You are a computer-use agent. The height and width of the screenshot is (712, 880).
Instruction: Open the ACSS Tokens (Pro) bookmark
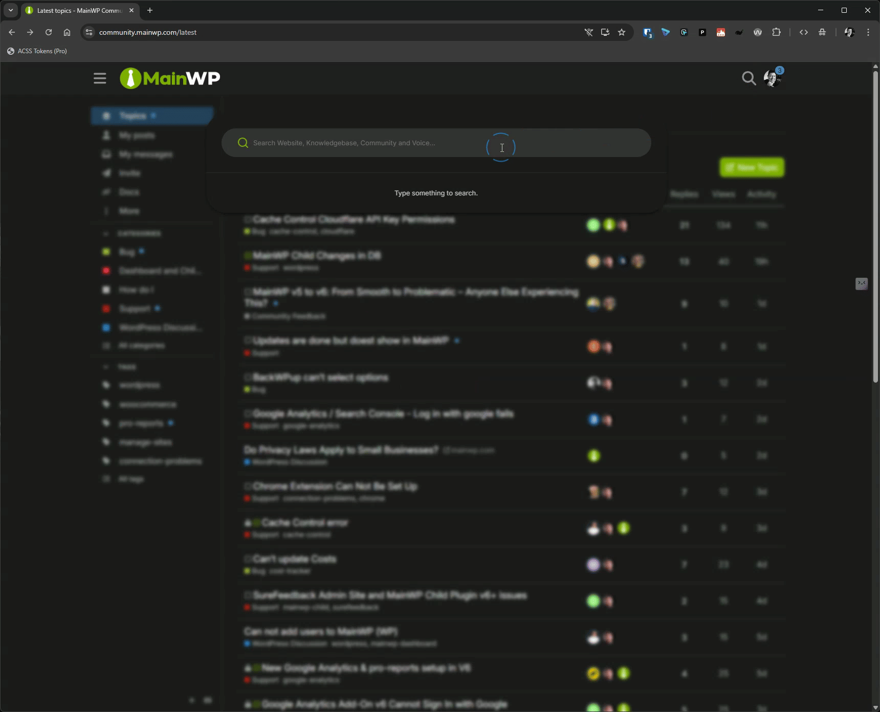click(37, 51)
